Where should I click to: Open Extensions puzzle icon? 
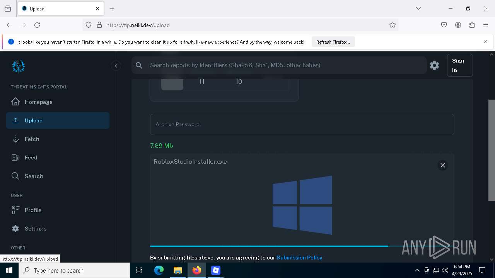pos(472,25)
